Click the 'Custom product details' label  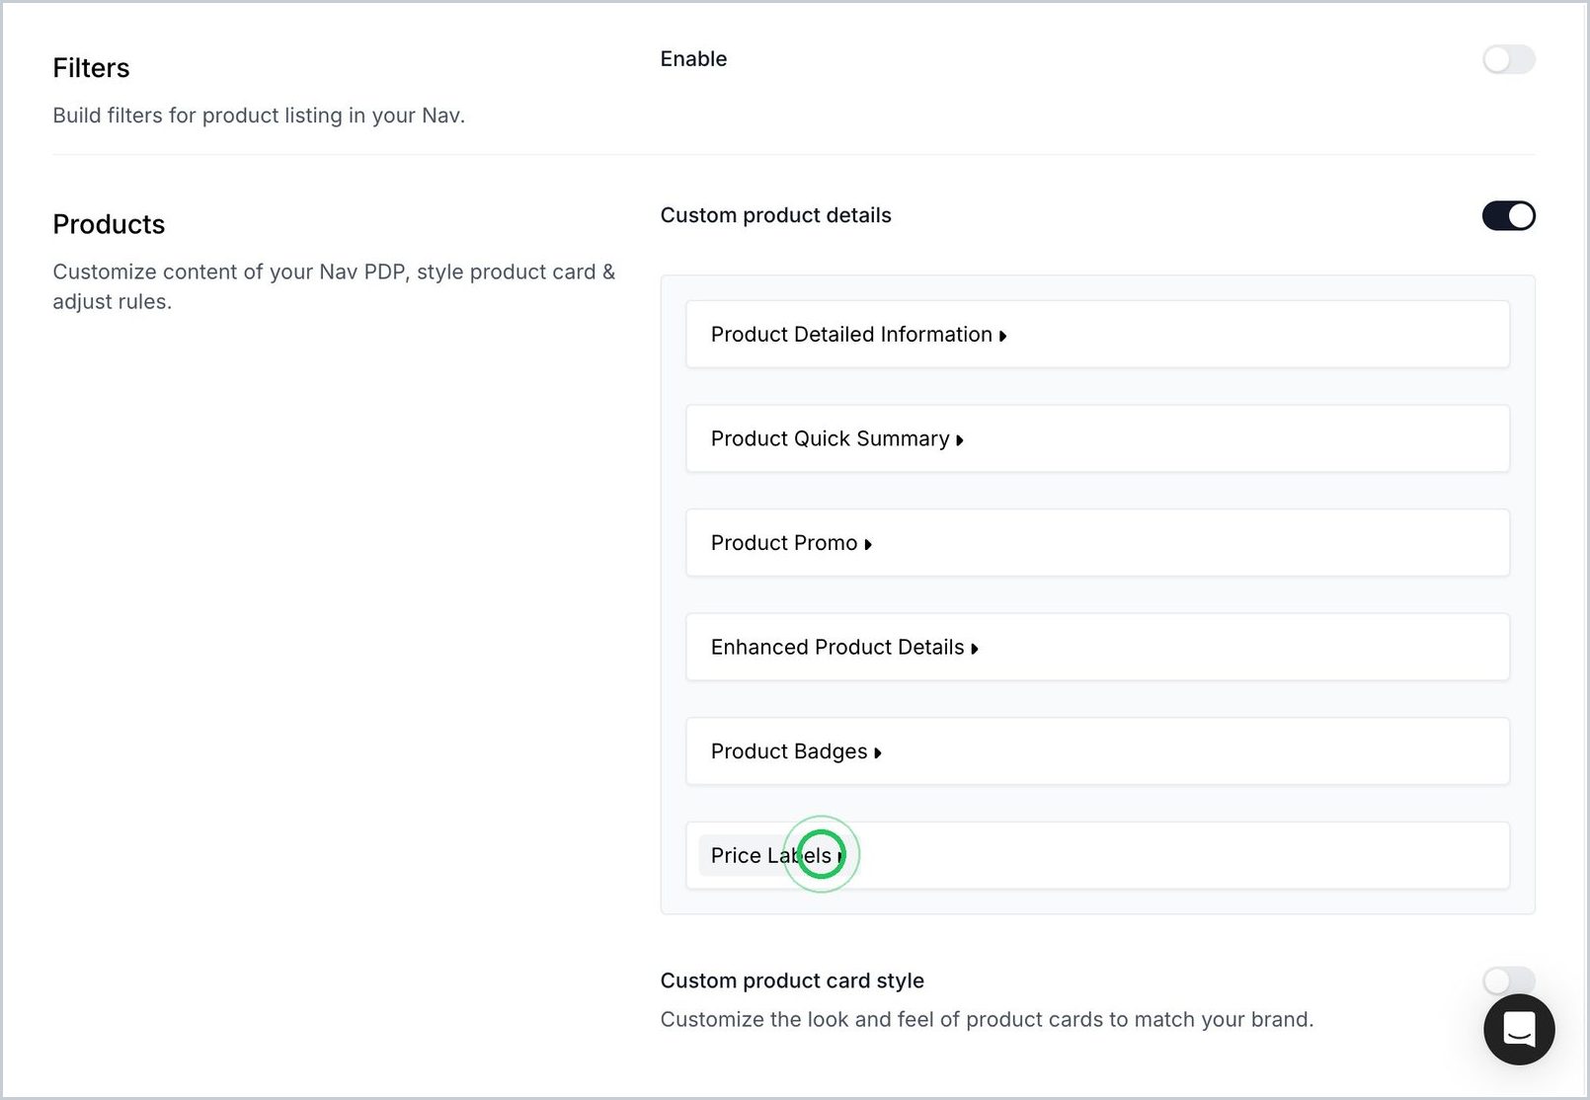click(x=775, y=215)
